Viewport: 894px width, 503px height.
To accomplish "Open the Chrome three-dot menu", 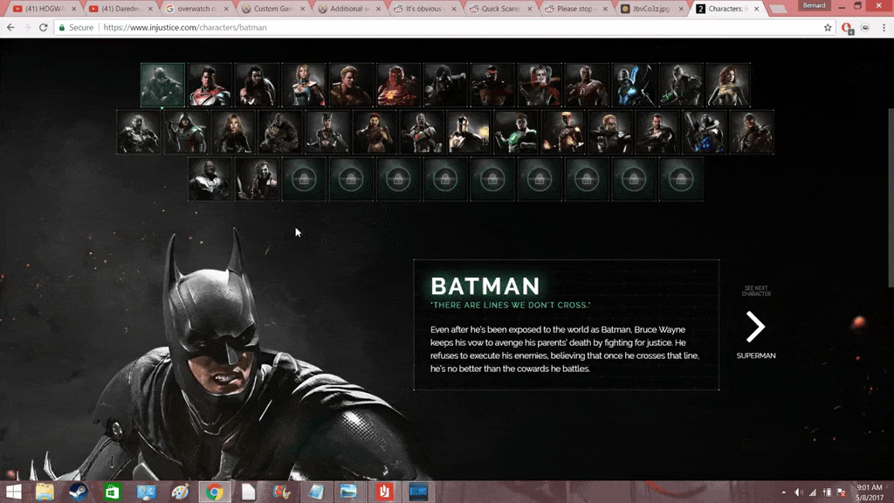I will [882, 28].
